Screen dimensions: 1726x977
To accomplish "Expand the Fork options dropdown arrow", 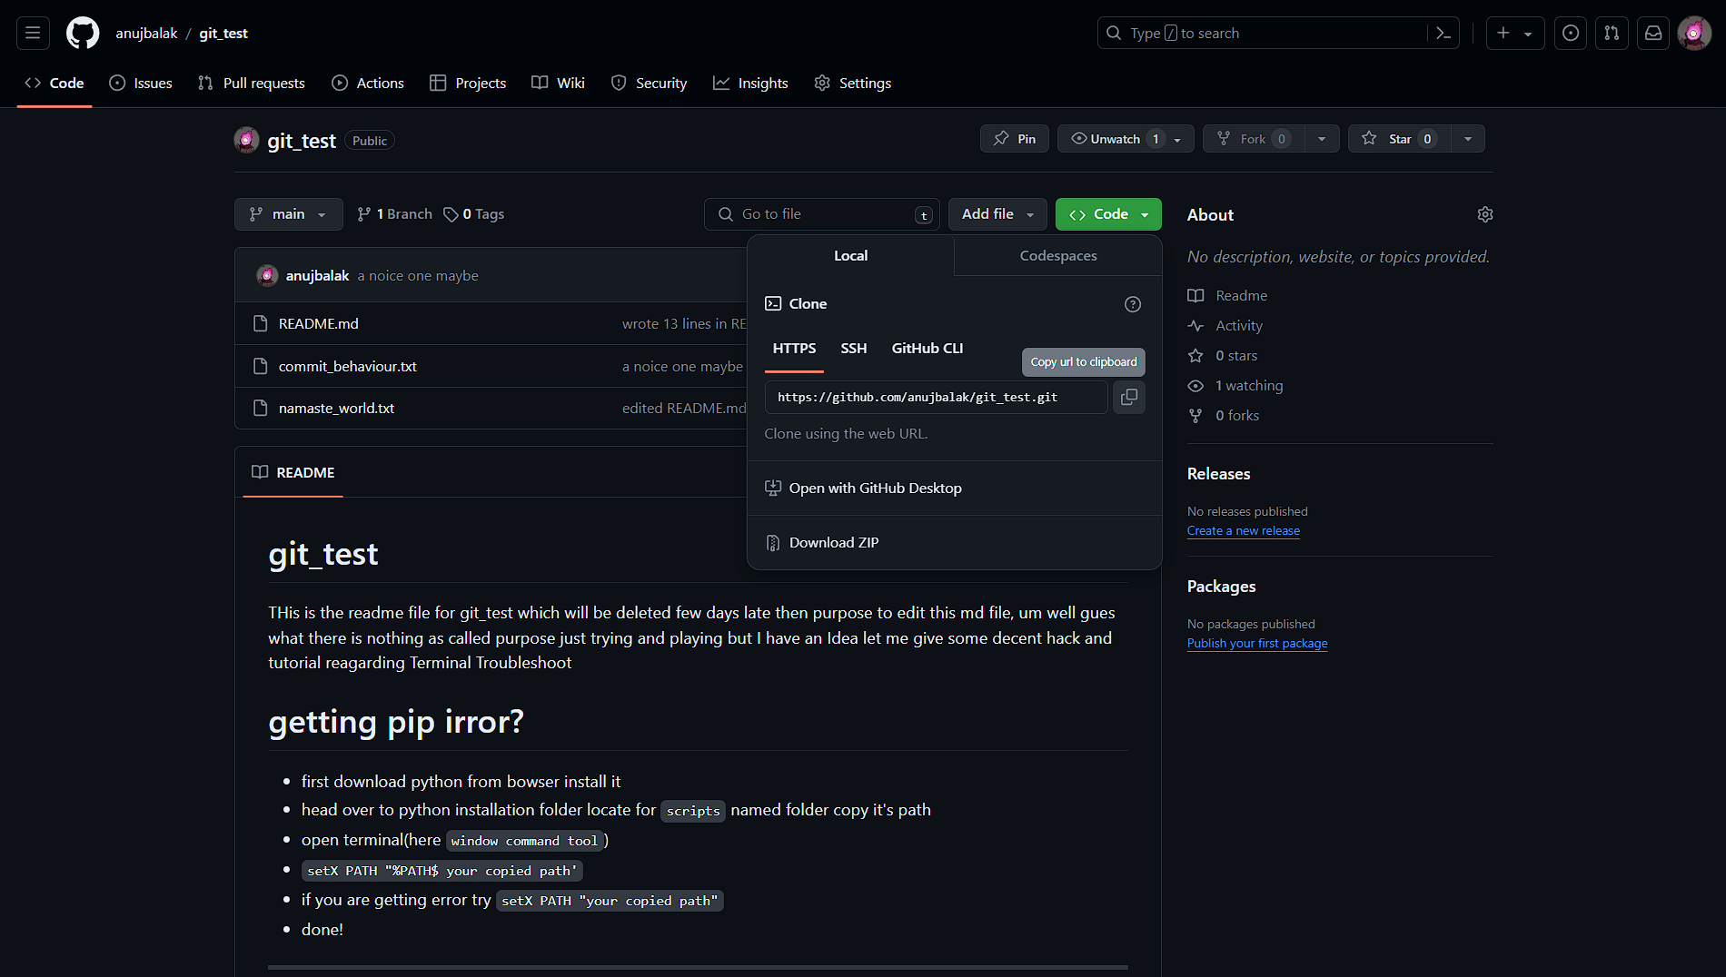I will (x=1322, y=139).
